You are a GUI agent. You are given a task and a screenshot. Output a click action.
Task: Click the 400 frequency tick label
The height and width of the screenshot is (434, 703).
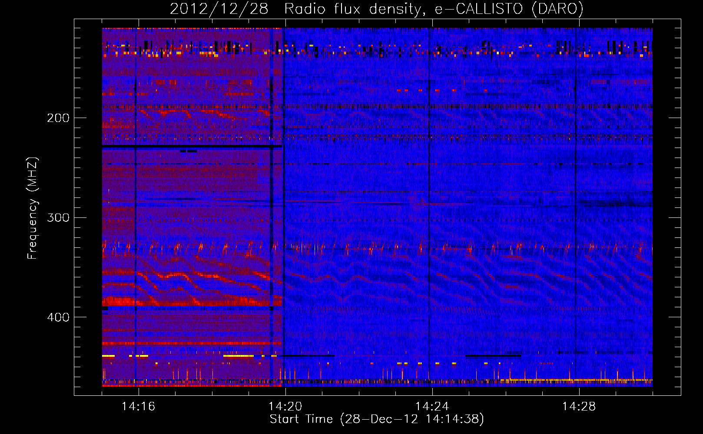pyautogui.click(x=58, y=317)
